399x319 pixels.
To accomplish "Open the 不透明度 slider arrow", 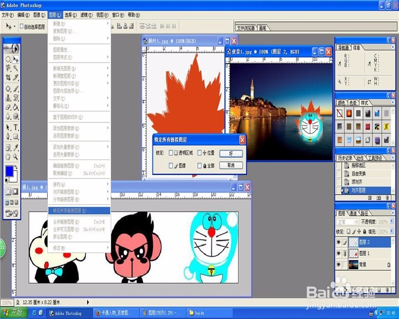I will click(391, 222).
